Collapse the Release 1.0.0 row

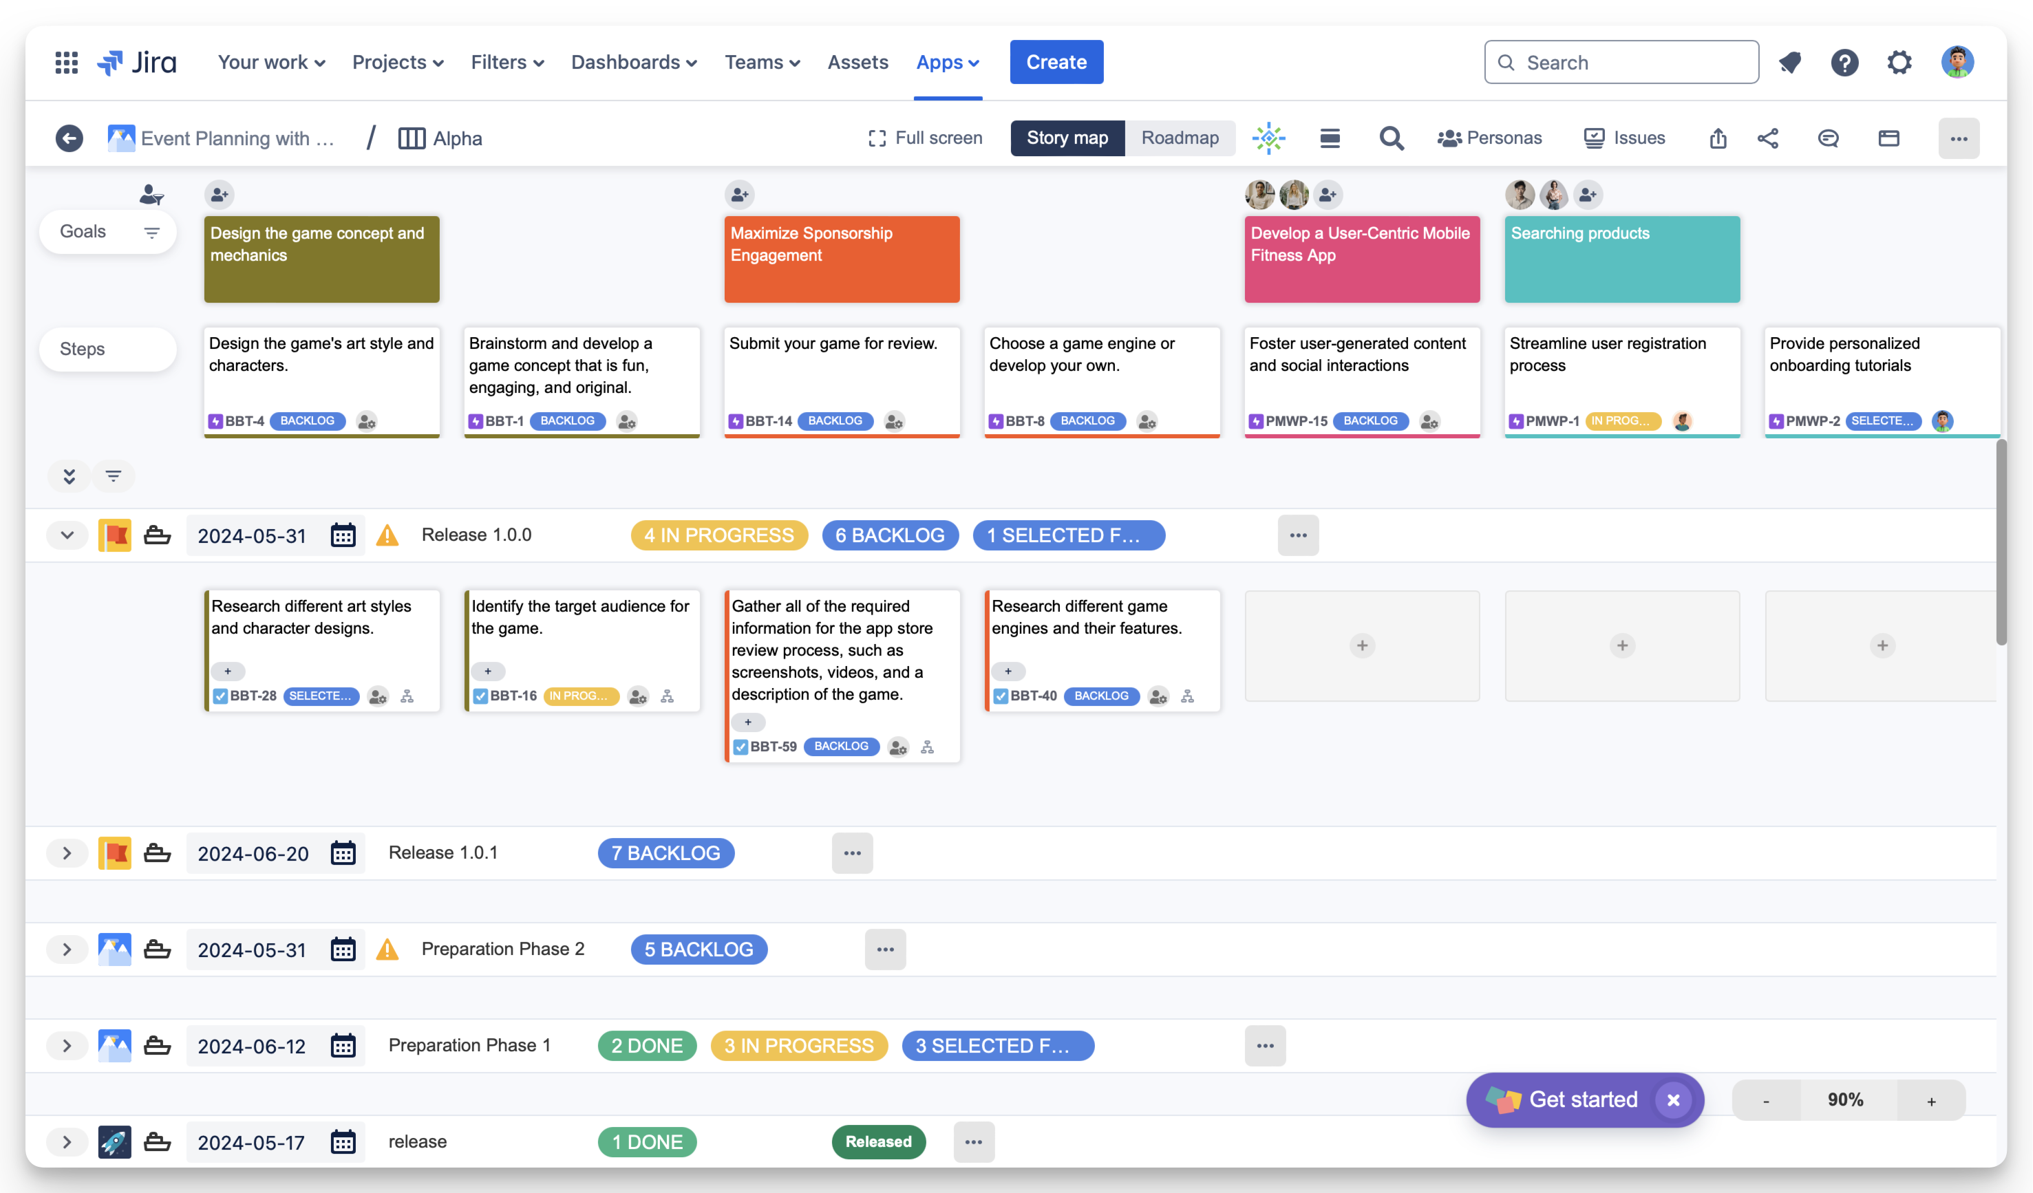[x=67, y=535]
